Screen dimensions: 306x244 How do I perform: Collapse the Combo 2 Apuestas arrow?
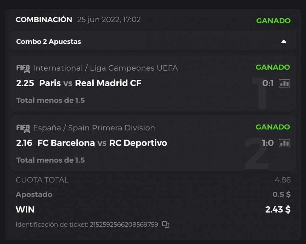284,42
